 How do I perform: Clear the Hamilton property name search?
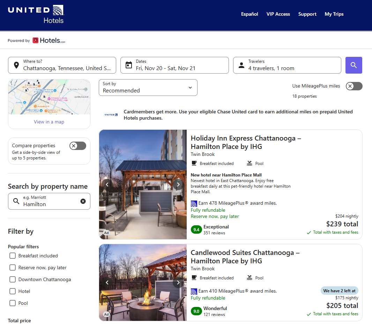83,201
